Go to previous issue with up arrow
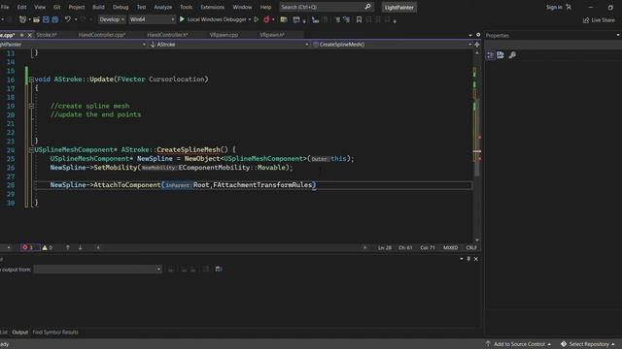622x349 pixels. point(68,247)
